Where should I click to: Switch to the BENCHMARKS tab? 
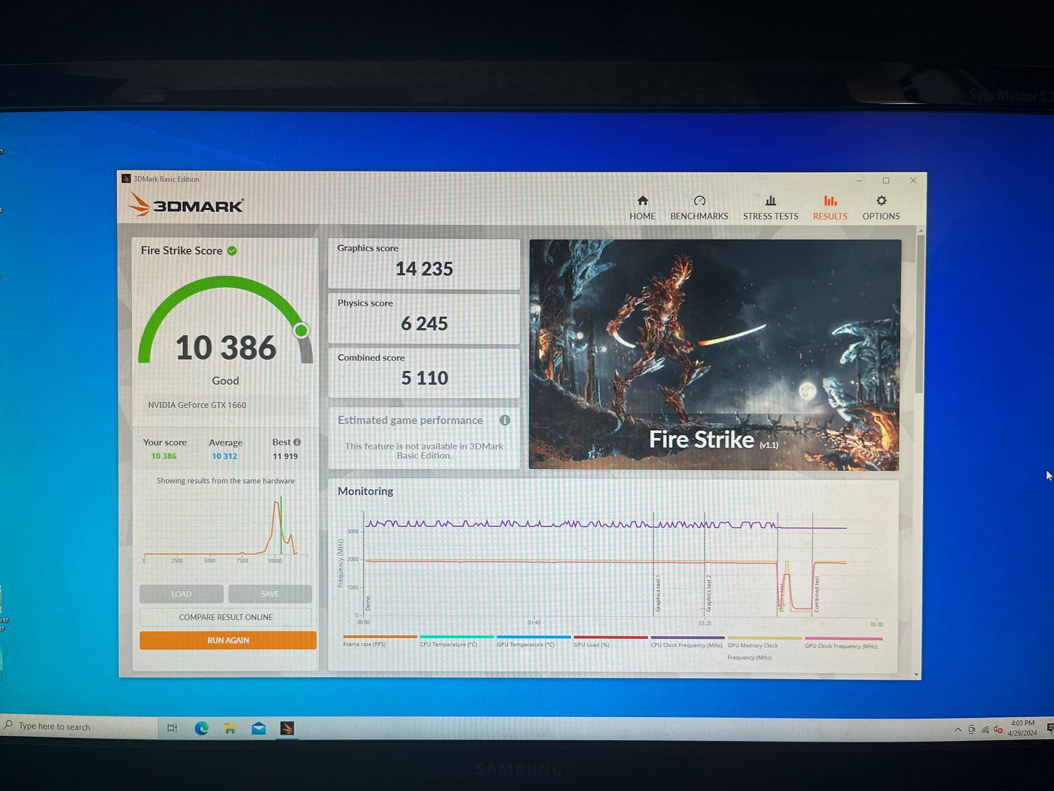(x=699, y=208)
